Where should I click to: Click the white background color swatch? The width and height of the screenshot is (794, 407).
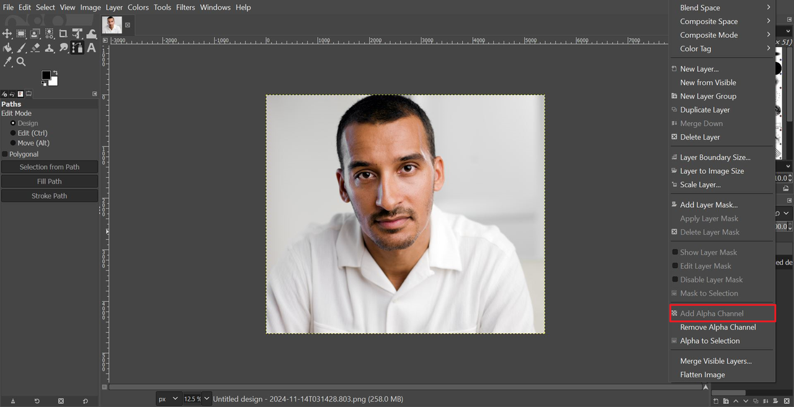click(55, 82)
